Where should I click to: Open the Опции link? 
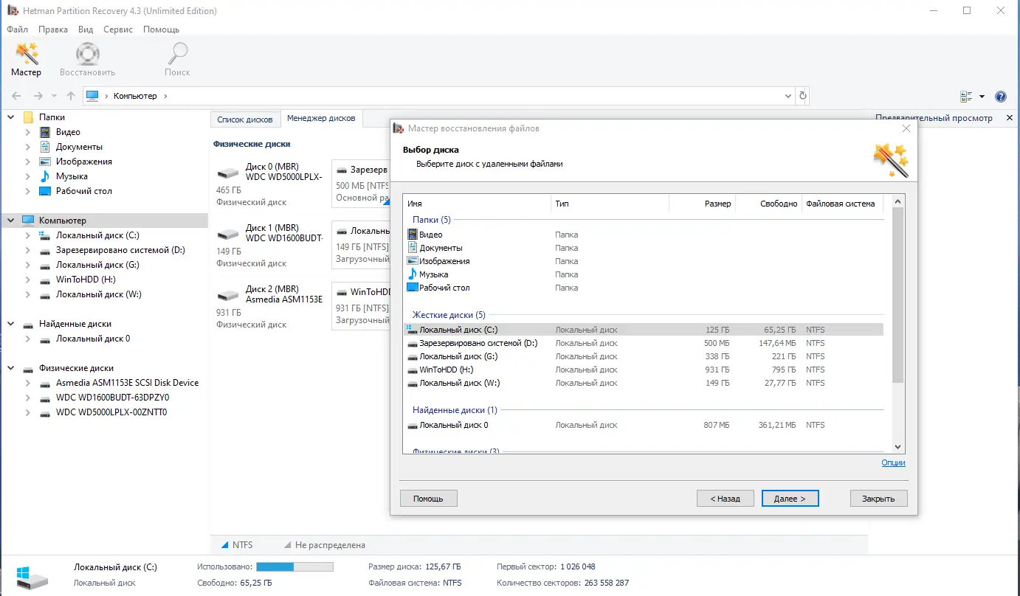pos(893,463)
